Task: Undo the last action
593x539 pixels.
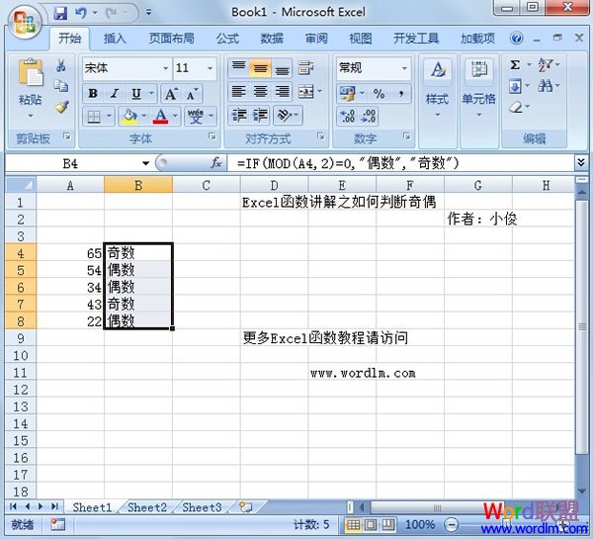Action: click(x=81, y=13)
